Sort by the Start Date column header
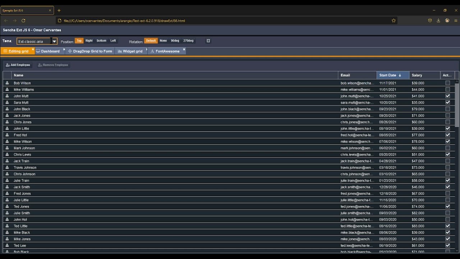Screen dimensions: 460x259 pyautogui.click(x=393, y=75)
